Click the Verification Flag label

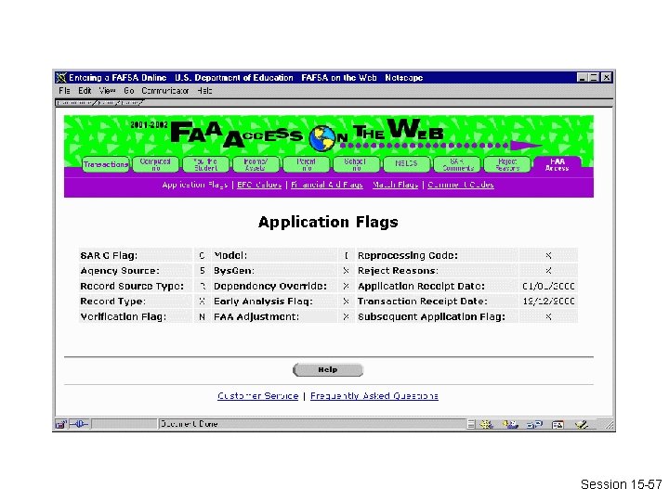pos(124,317)
